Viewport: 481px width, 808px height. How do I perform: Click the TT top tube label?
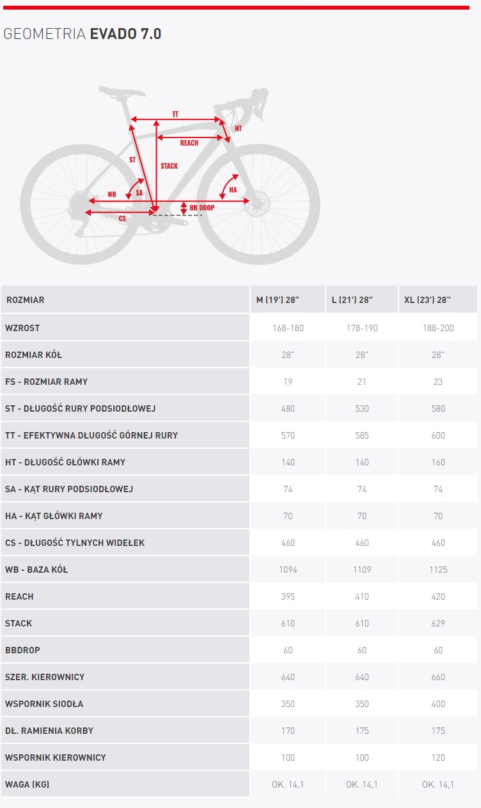175,114
